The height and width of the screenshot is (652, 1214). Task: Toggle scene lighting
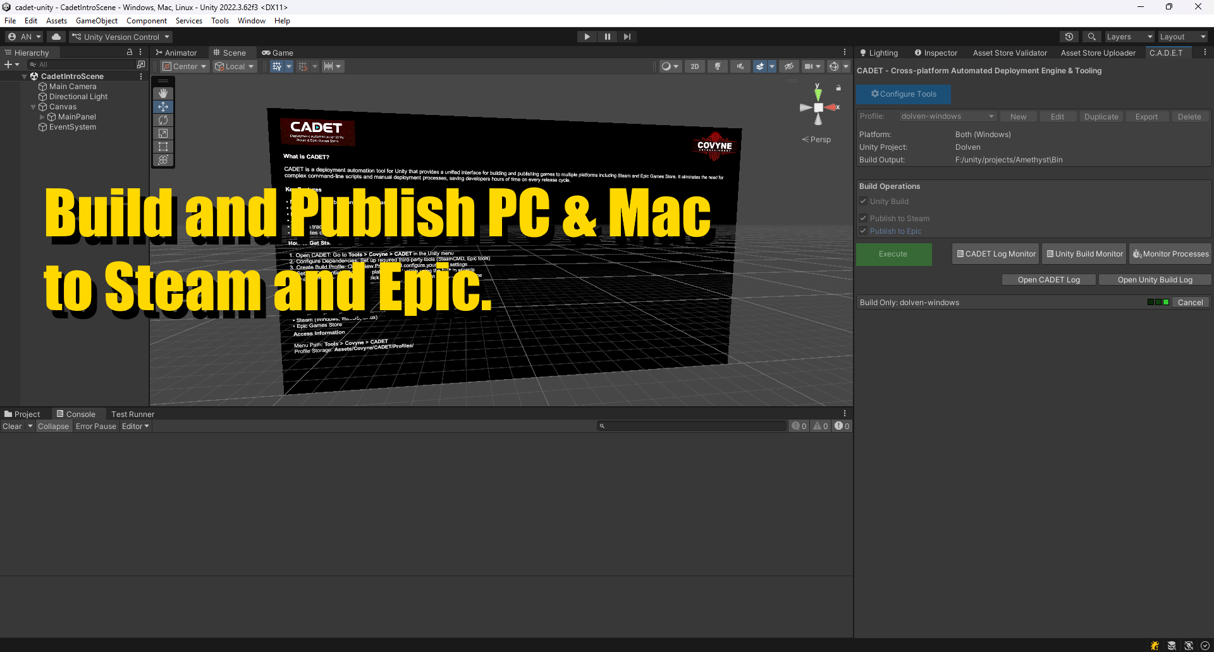718,66
